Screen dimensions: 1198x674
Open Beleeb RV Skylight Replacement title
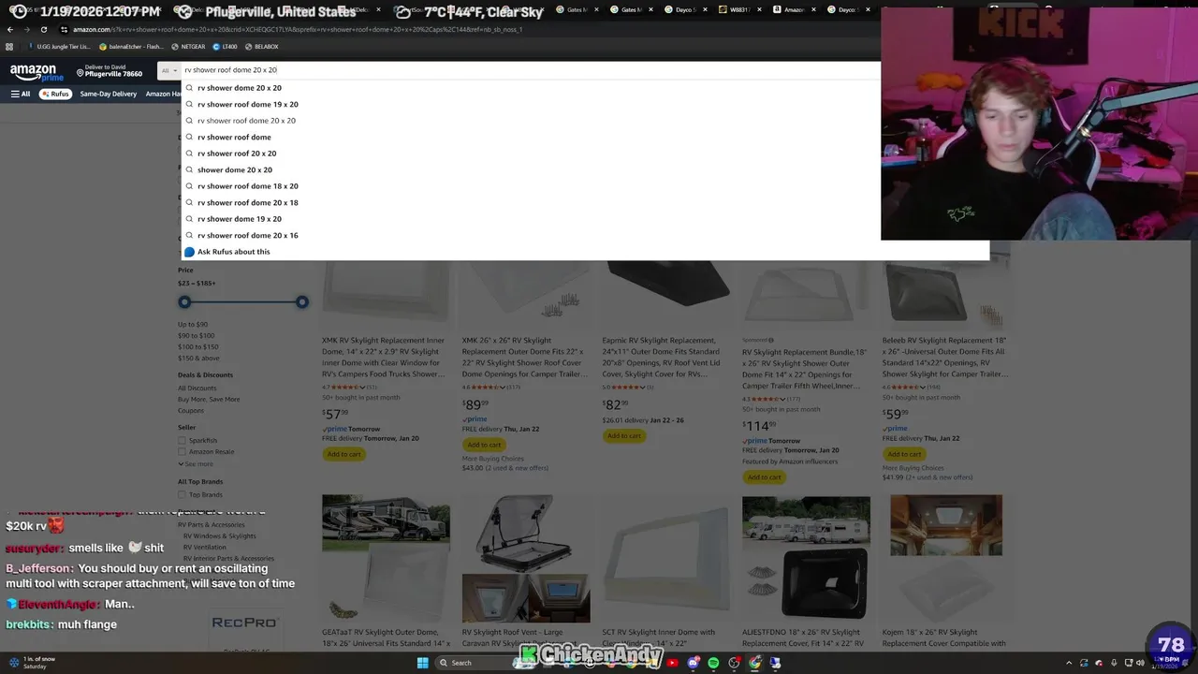tap(945, 357)
